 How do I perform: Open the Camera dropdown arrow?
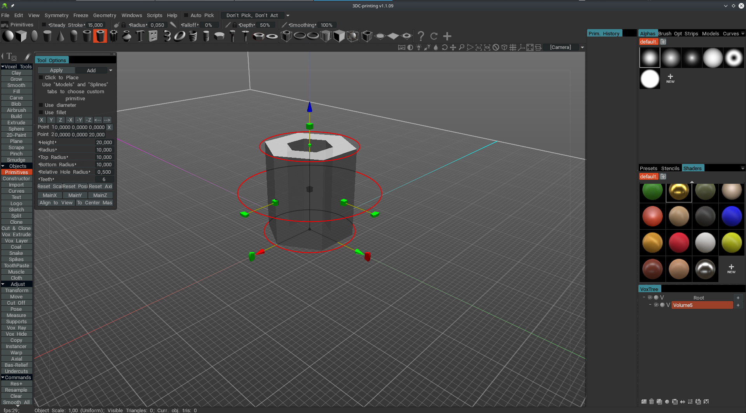582,47
